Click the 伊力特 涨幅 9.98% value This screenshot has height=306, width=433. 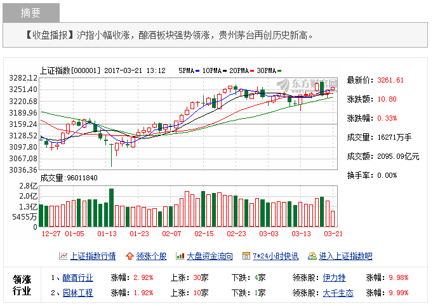[x=399, y=277]
